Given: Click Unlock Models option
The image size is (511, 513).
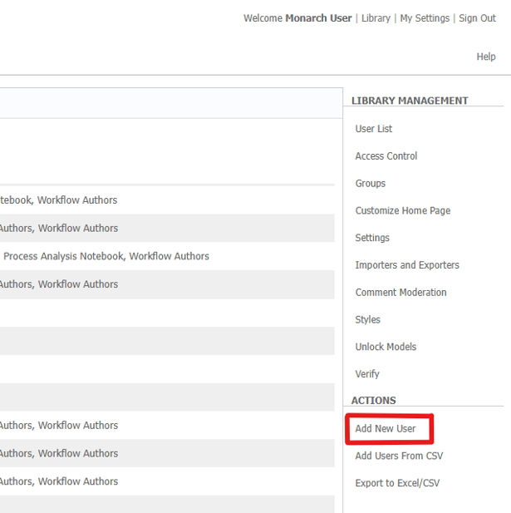Looking at the screenshot, I should click(386, 347).
